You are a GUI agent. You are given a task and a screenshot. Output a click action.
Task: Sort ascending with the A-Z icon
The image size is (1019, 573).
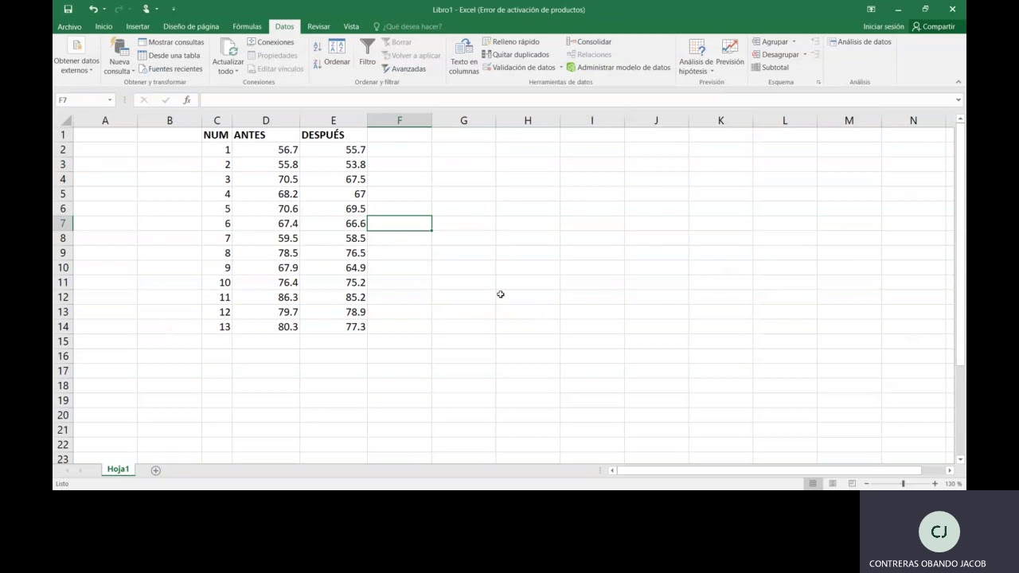point(318,47)
